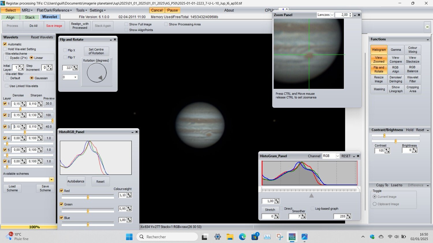Select the Dyadic (2^n) wavelet scheme
Image resolution: width=433 pixels, height=243 pixels.
coord(8,58)
